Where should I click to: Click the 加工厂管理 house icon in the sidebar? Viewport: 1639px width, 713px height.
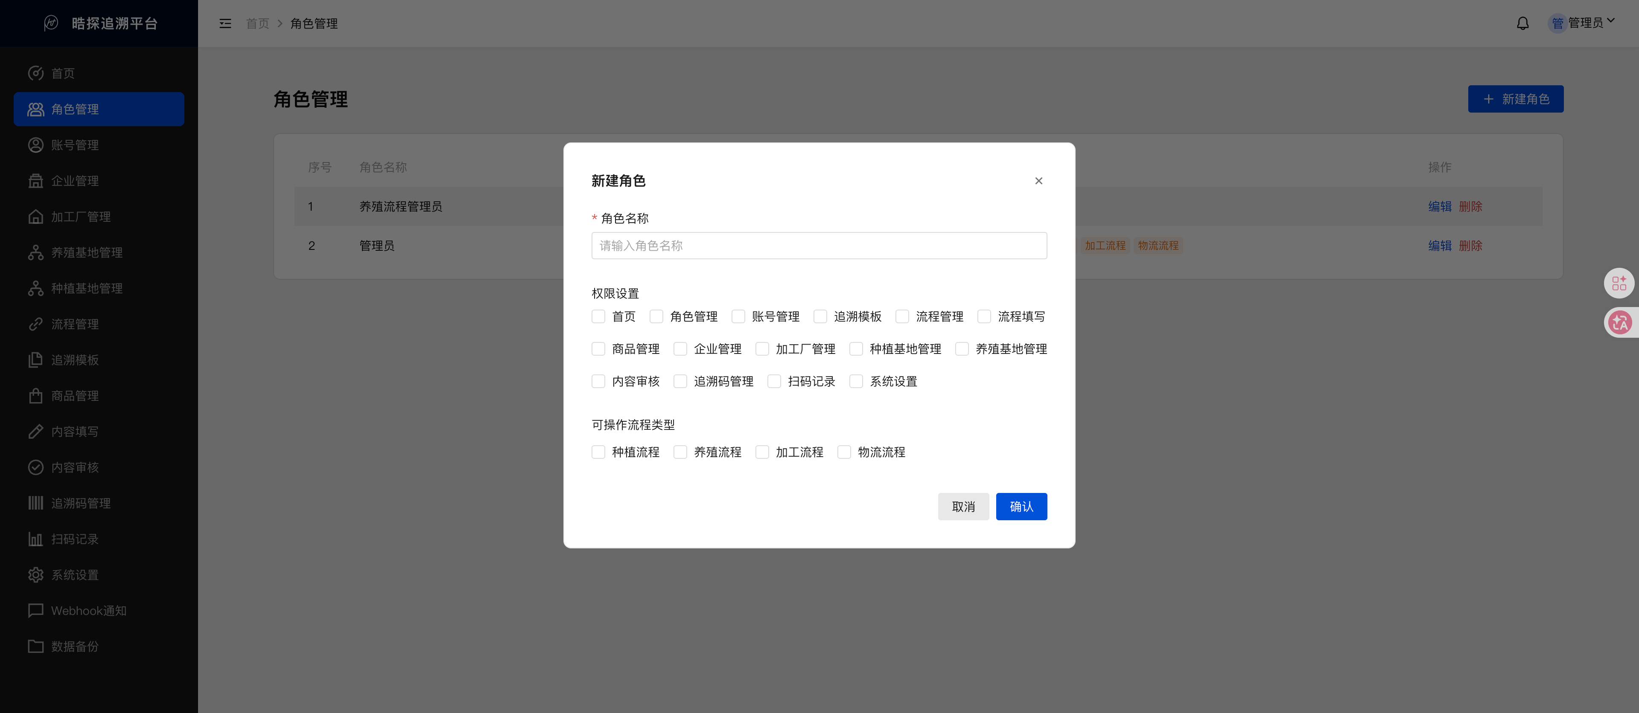coord(35,217)
